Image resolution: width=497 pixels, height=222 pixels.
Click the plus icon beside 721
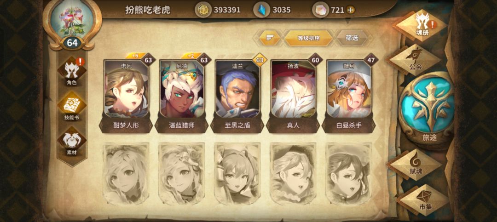tap(350, 10)
